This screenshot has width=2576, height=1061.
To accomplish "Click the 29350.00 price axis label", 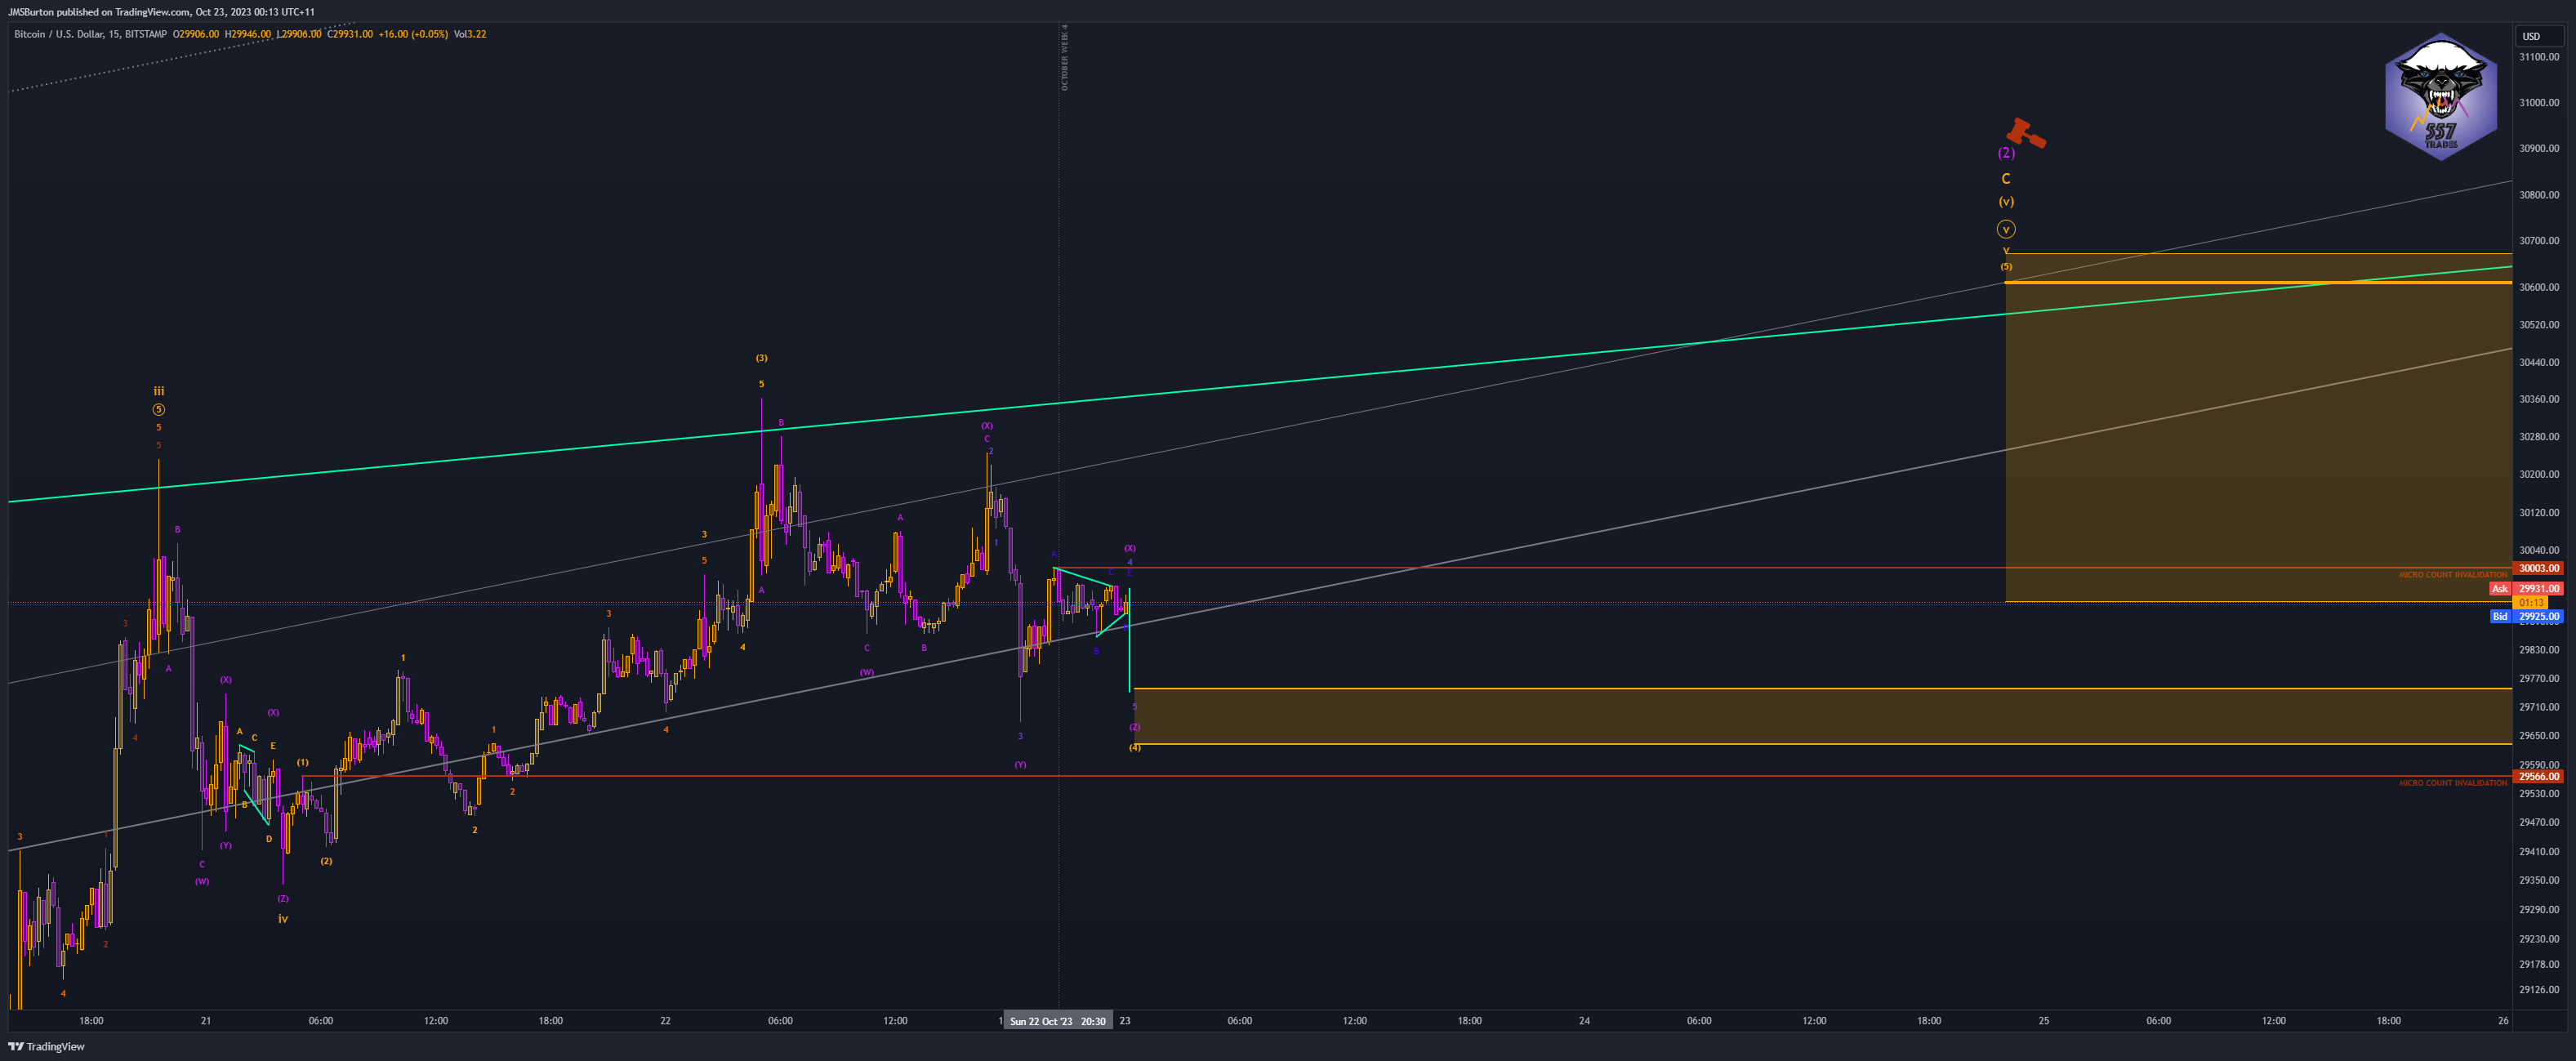I will click(2539, 881).
